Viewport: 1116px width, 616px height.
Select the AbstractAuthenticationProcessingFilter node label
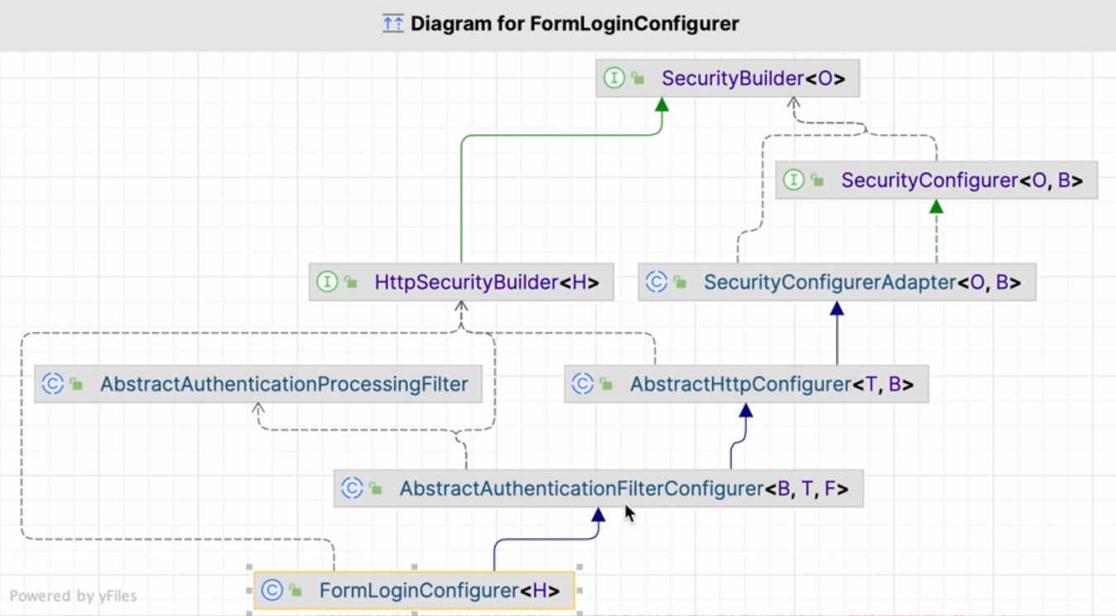coord(284,384)
